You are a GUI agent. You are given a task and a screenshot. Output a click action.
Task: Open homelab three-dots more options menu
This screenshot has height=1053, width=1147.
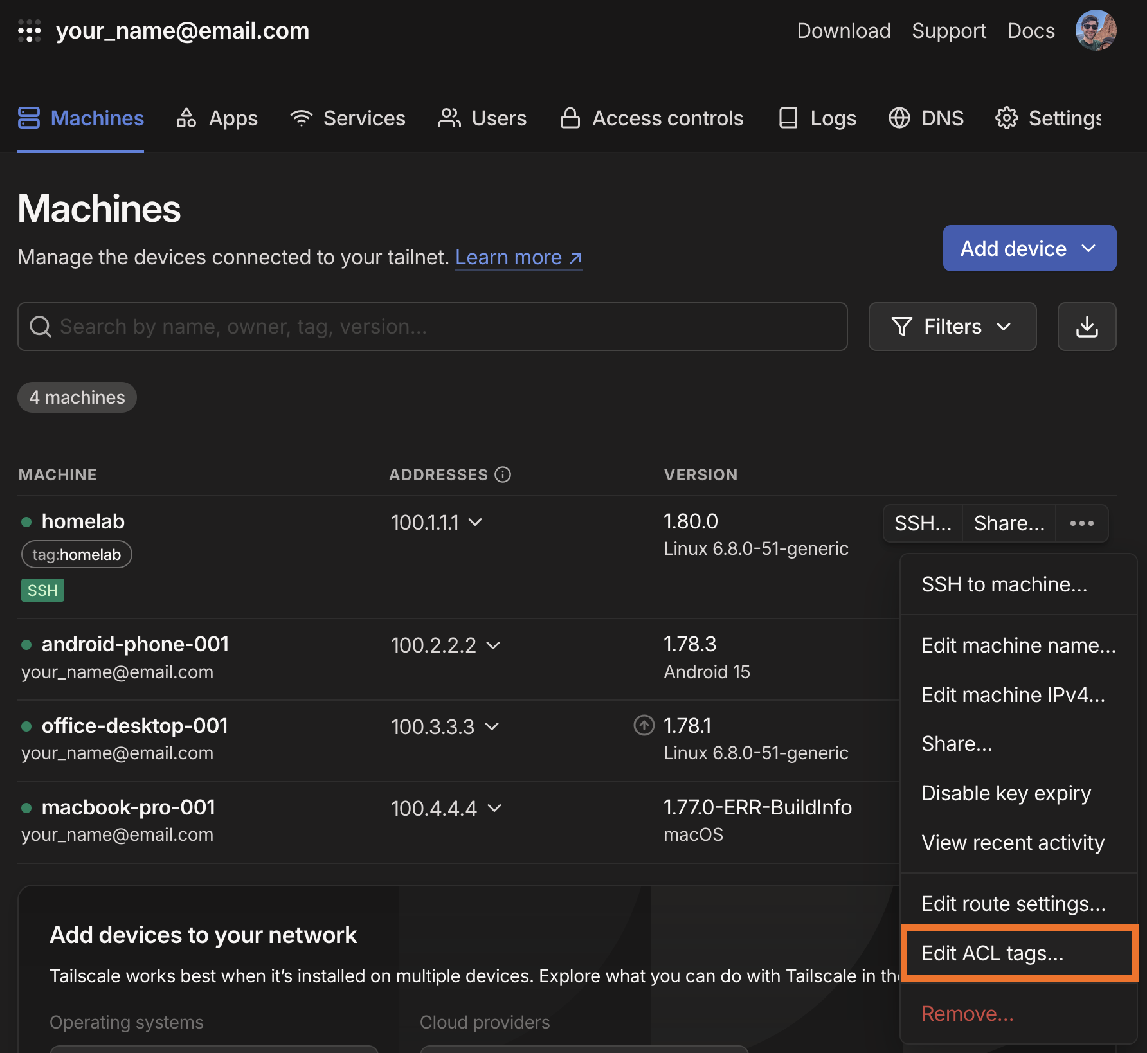click(1081, 523)
